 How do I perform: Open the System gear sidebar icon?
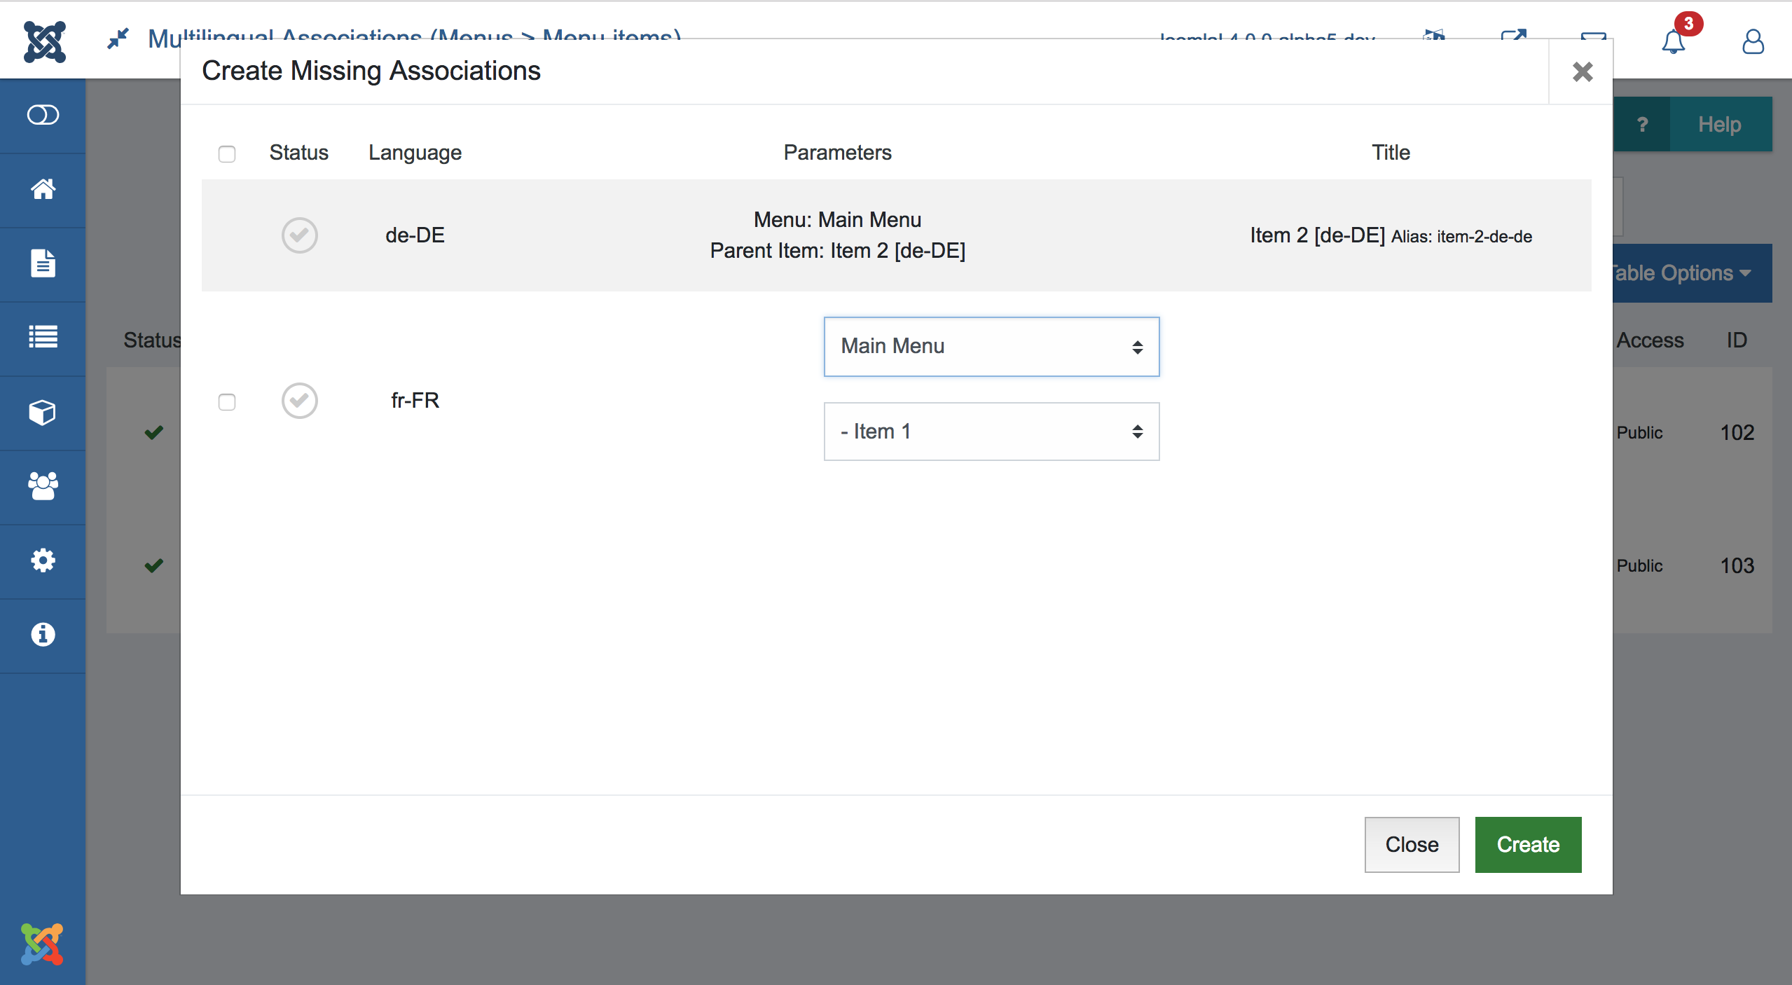coord(43,560)
